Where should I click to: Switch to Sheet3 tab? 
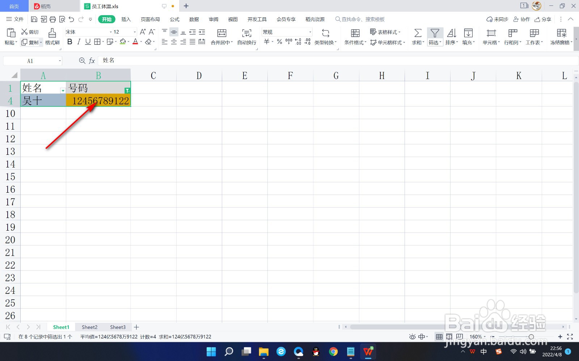pyautogui.click(x=118, y=327)
